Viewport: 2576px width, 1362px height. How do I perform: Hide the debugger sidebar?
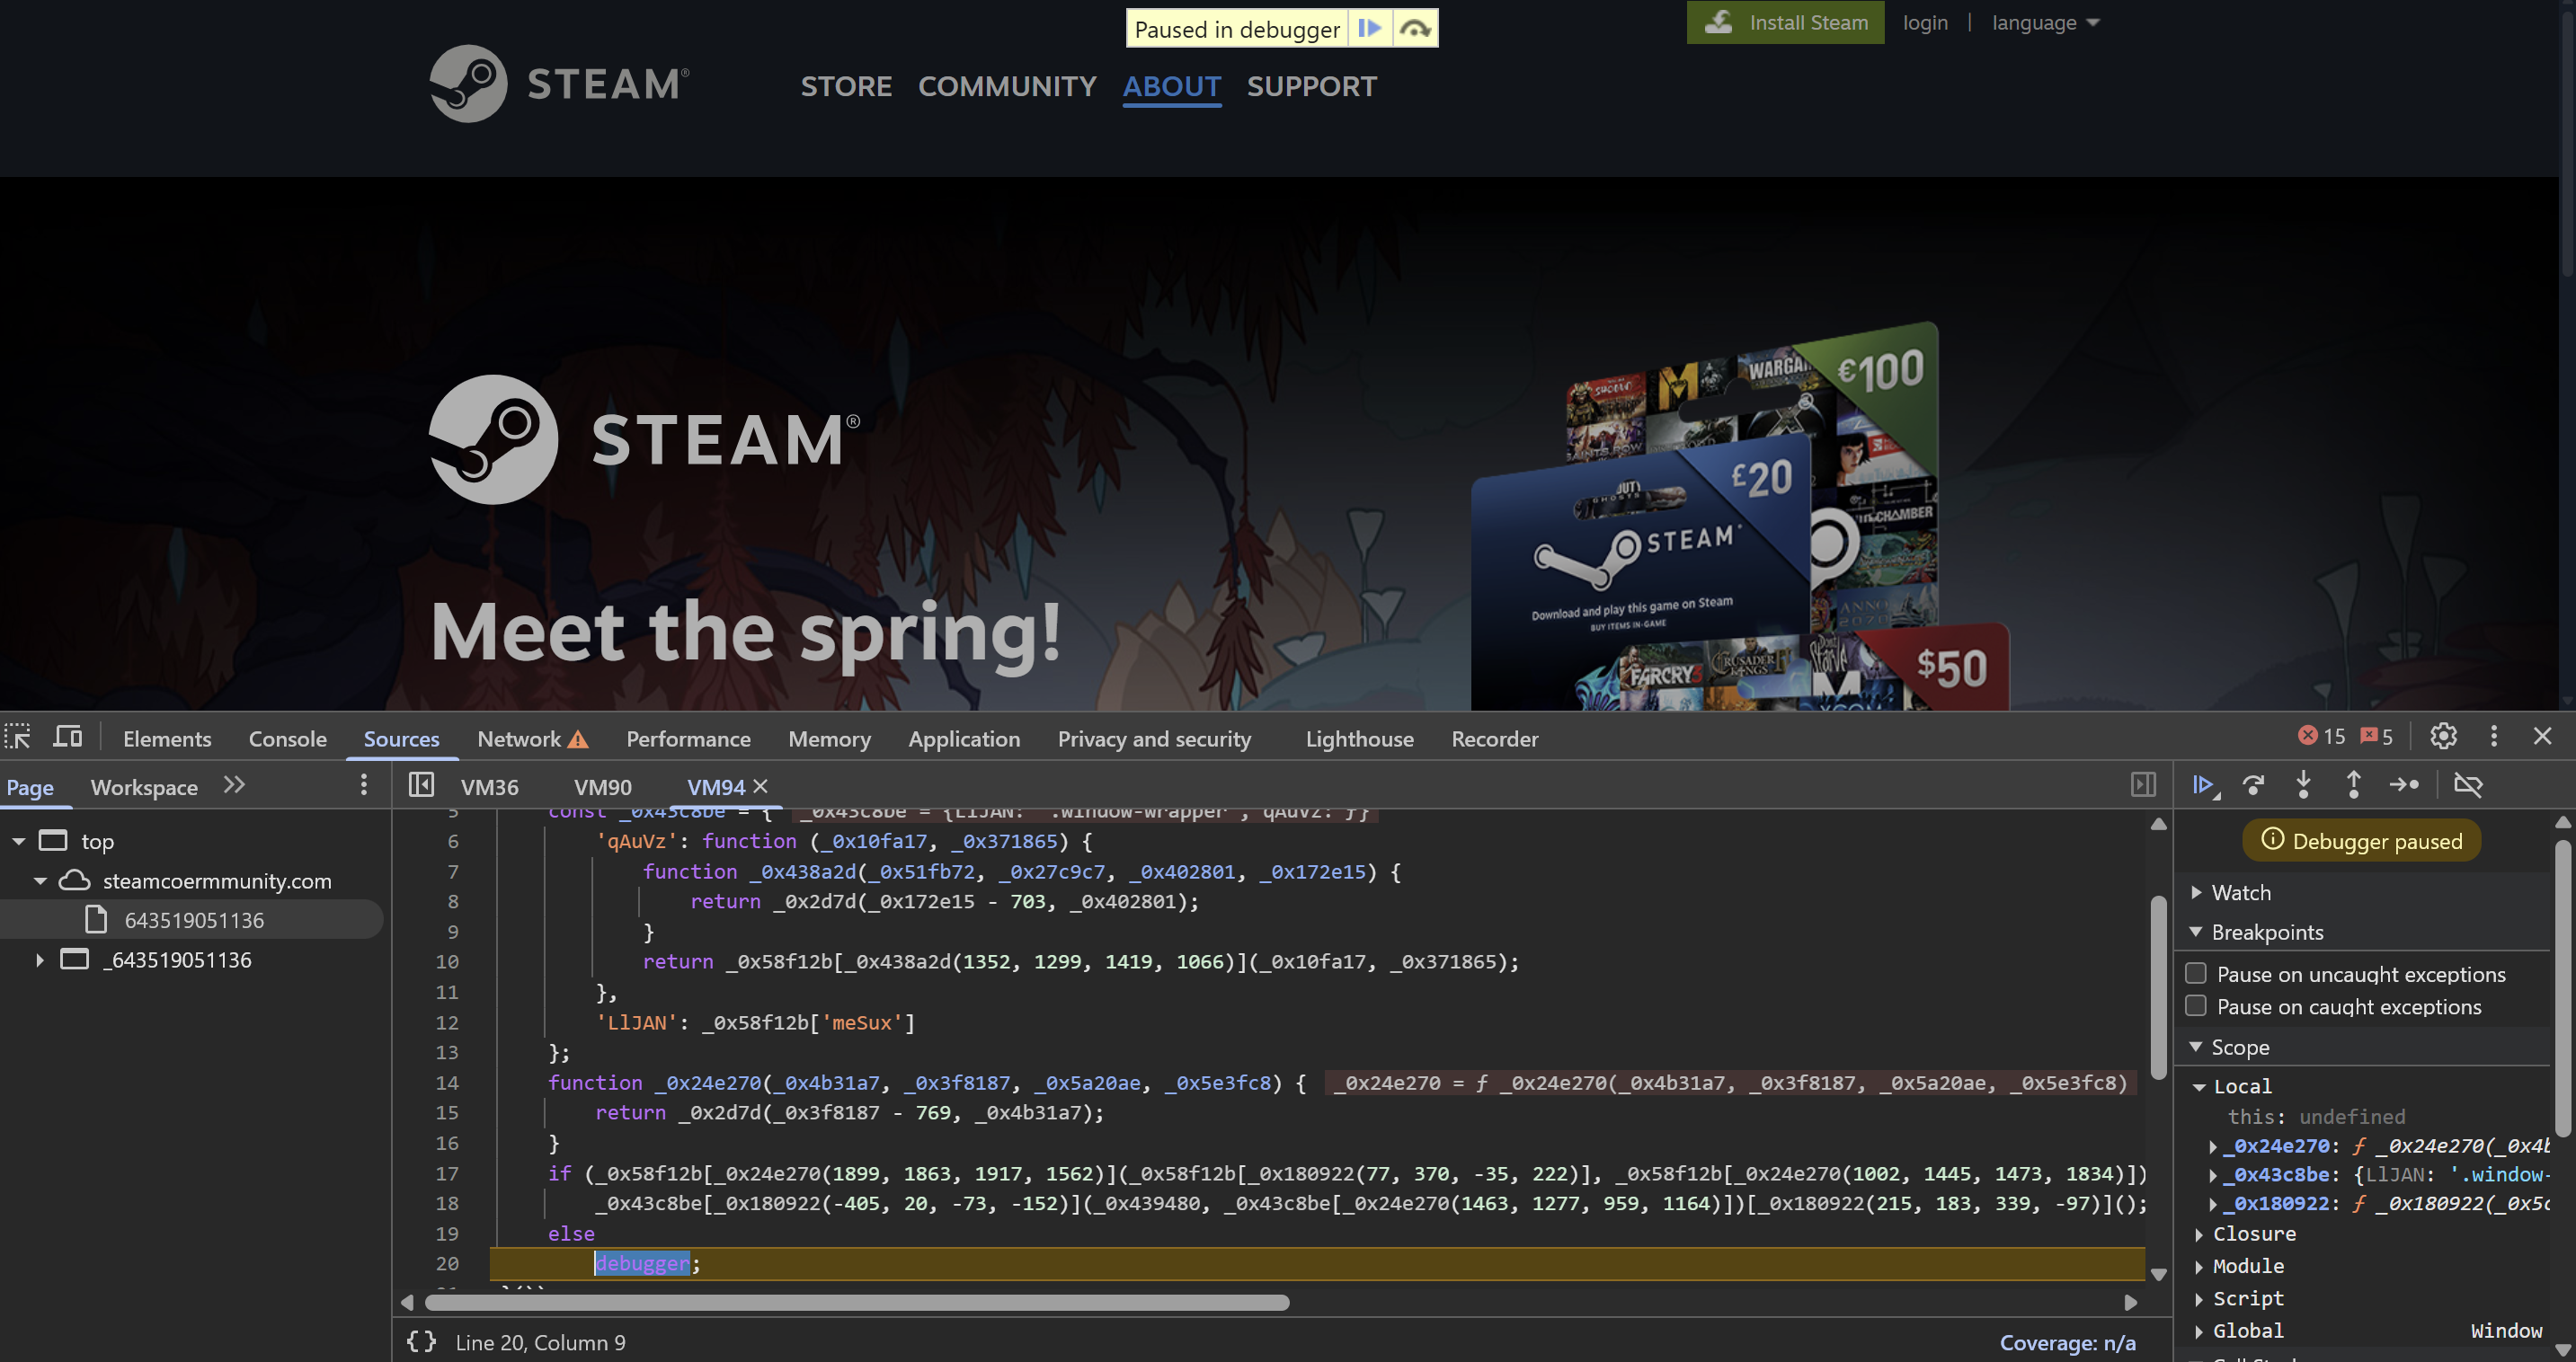click(2143, 785)
